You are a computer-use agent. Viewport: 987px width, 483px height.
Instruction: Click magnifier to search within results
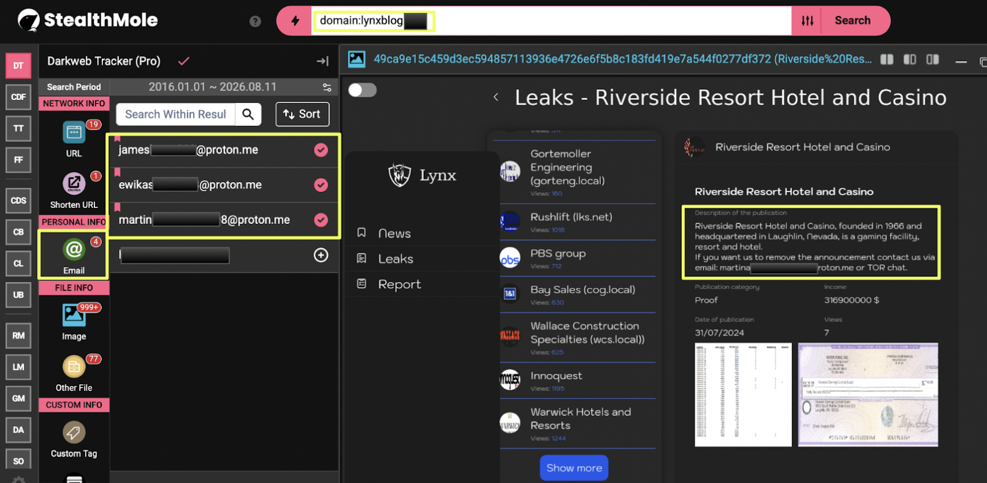pyautogui.click(x=248, y=114)
